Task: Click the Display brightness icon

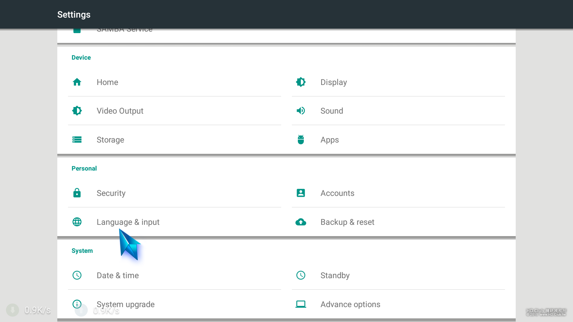Action: [x=301, y=82]
